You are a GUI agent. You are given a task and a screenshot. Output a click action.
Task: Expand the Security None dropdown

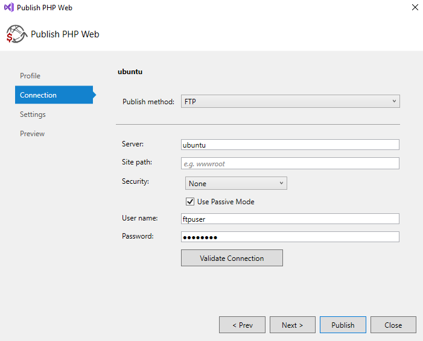click(x=236, y=183)
